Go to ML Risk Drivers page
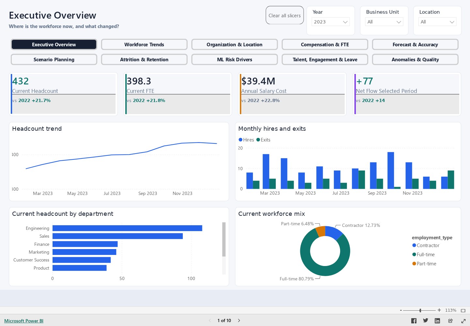The width and height of the screenshot is (470, 326). tap(234, 59)
